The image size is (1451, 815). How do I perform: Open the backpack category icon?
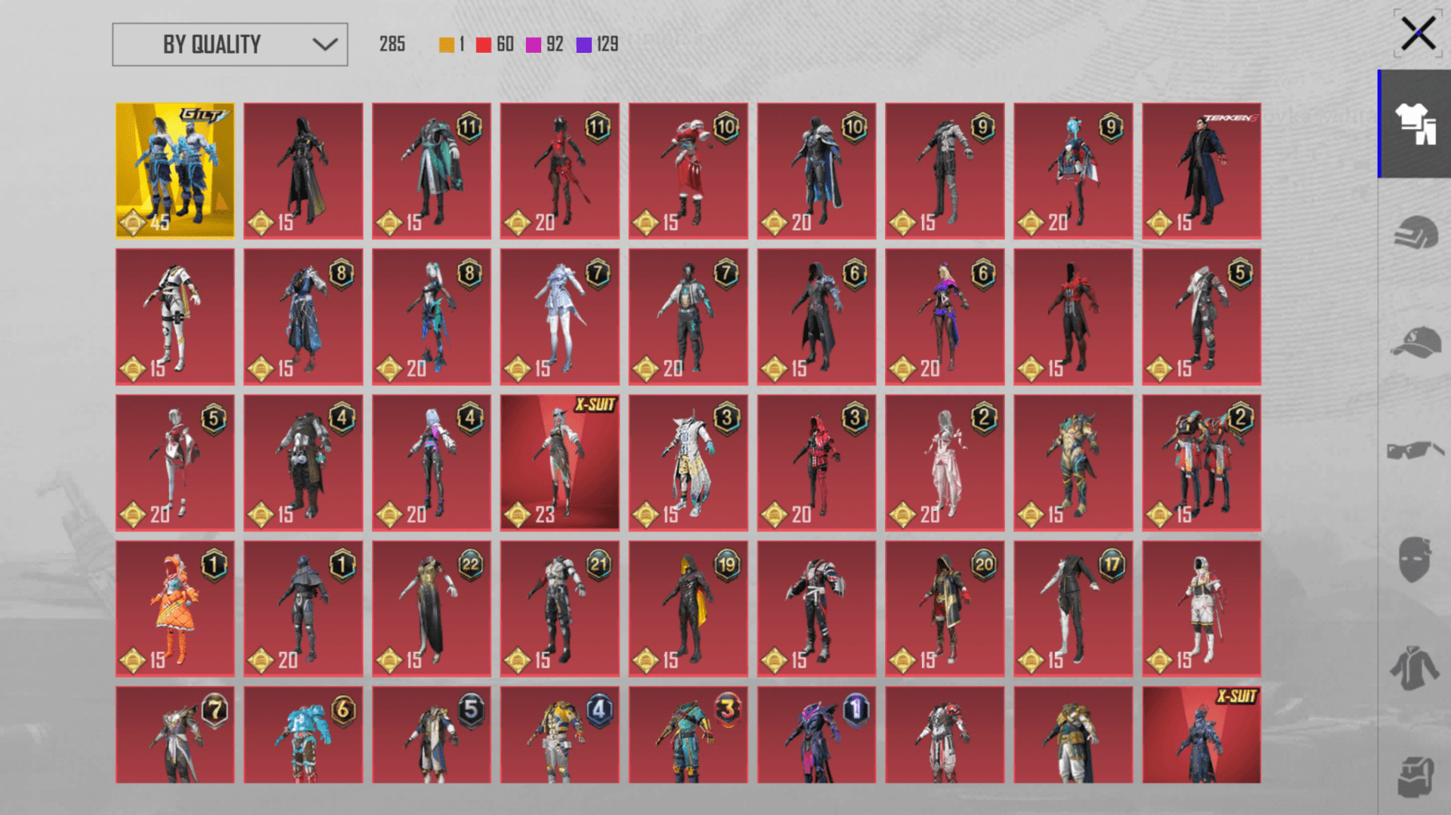pyautogui.click(x=1415, y=776)
